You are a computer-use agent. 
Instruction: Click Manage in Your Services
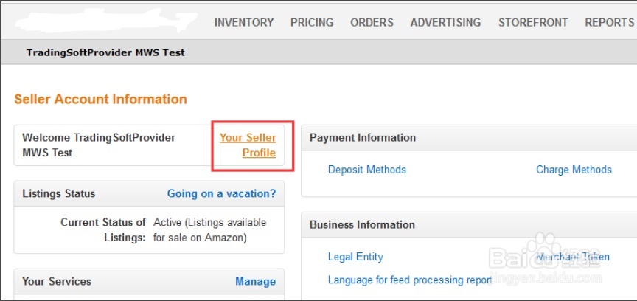(x=255, y=281)
